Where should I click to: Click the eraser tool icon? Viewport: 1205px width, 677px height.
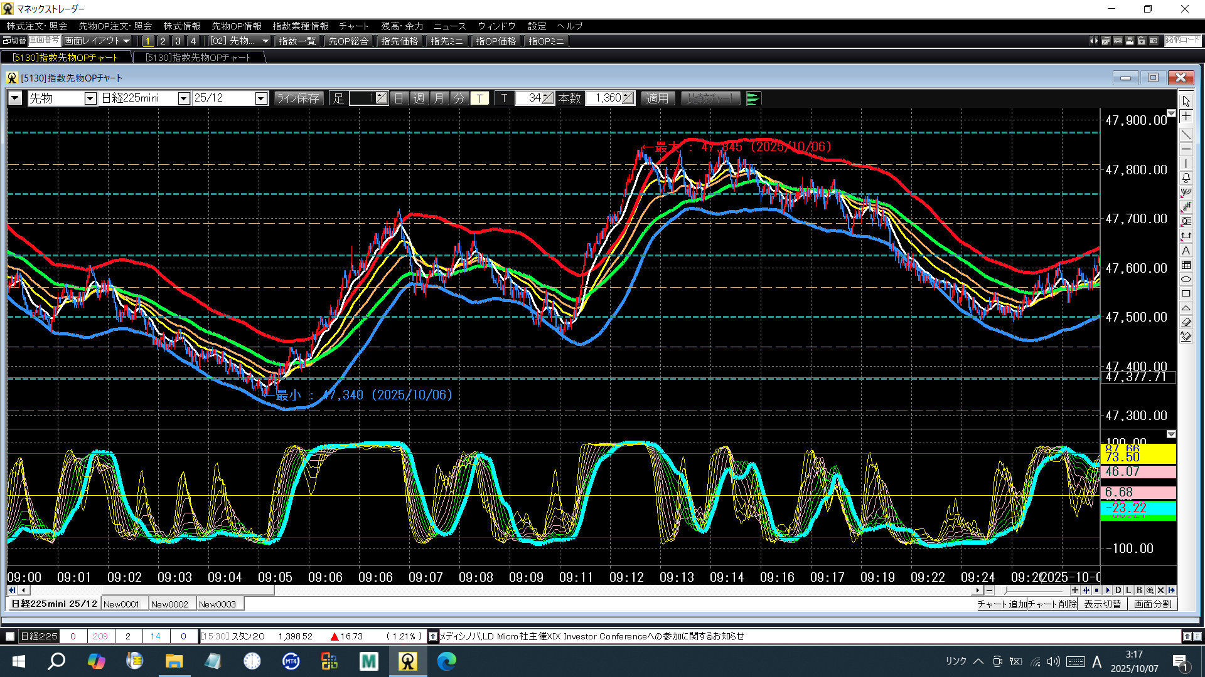[1186, 322]
